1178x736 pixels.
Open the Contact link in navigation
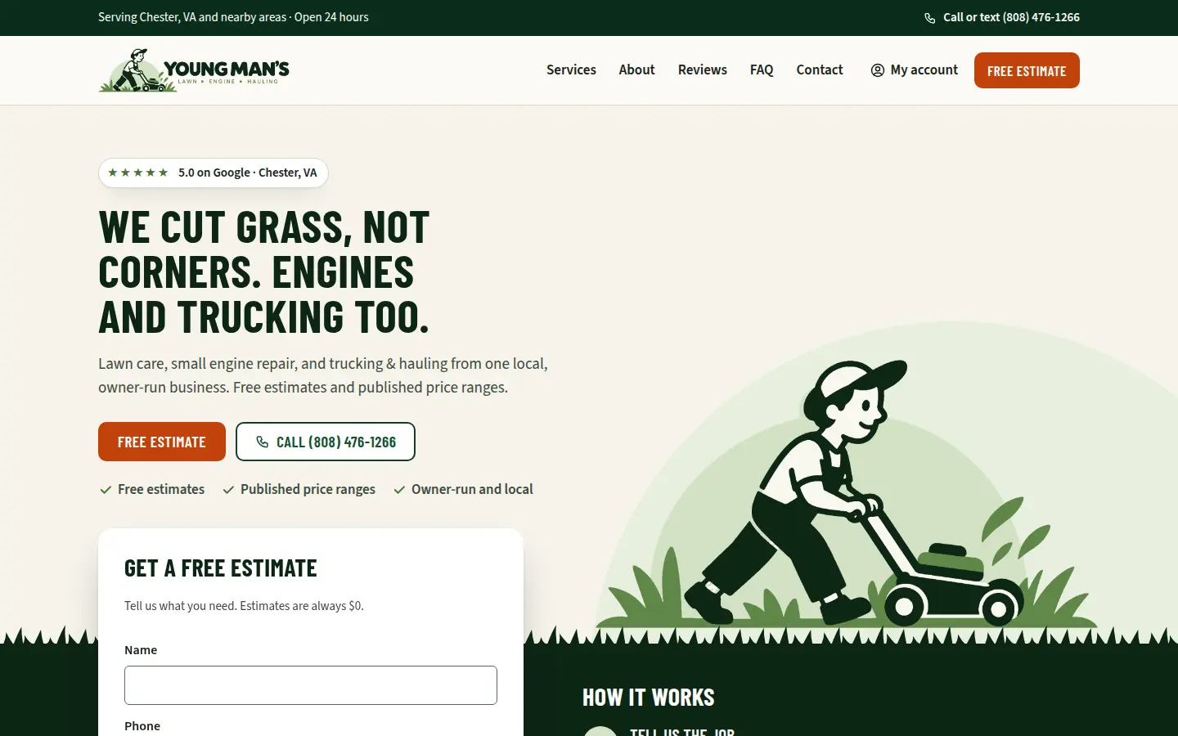click(x=820, y=70)
